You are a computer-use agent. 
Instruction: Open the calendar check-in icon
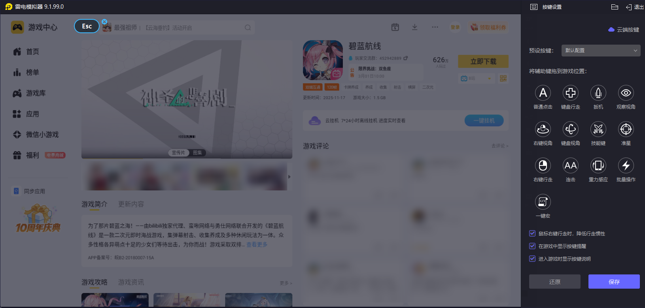click(x=395, y=27)
